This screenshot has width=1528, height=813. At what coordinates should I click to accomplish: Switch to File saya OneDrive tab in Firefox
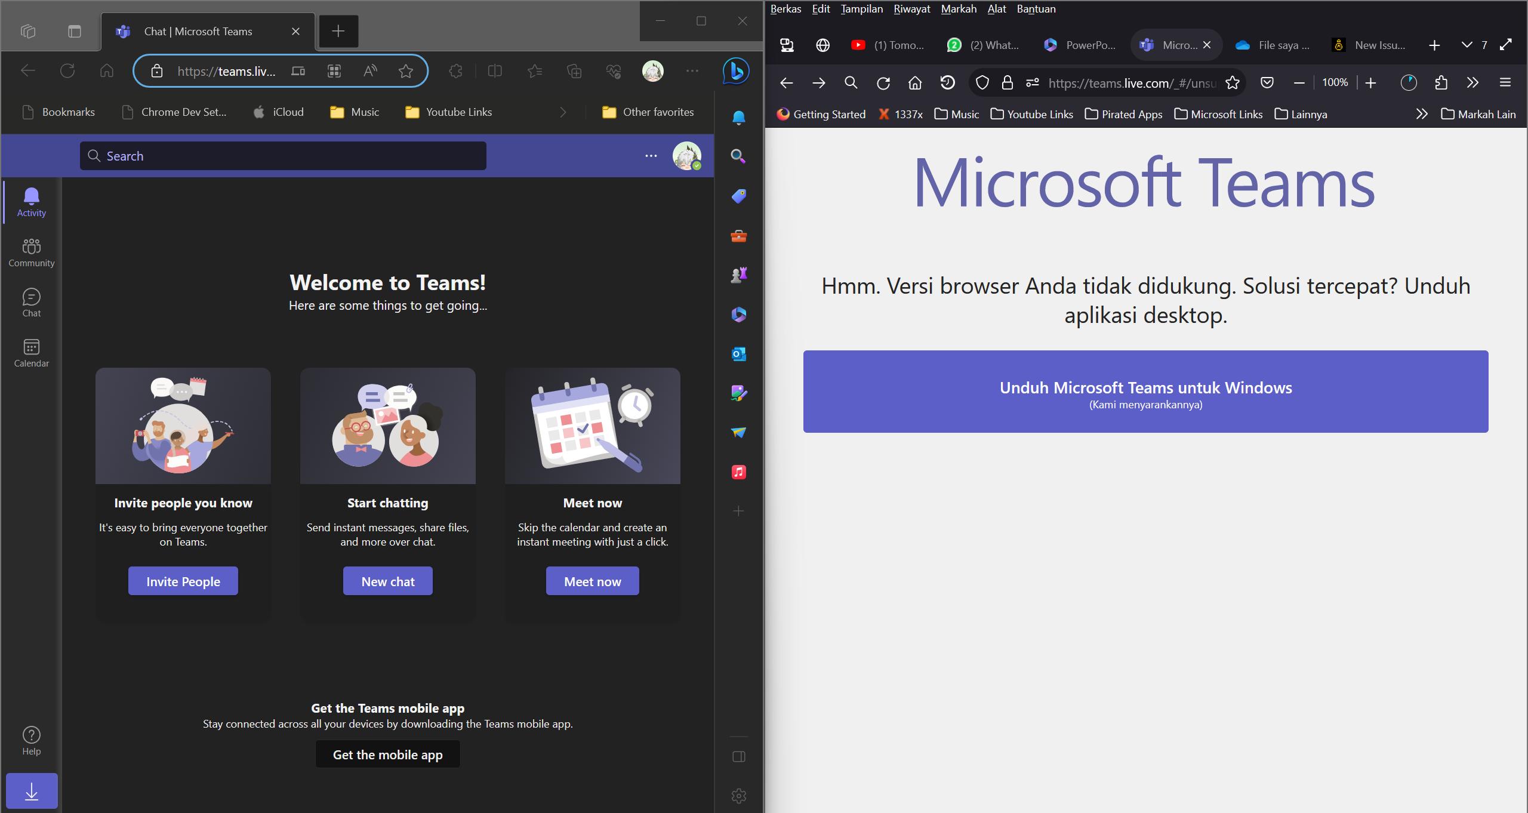(x=1273, y=45)
